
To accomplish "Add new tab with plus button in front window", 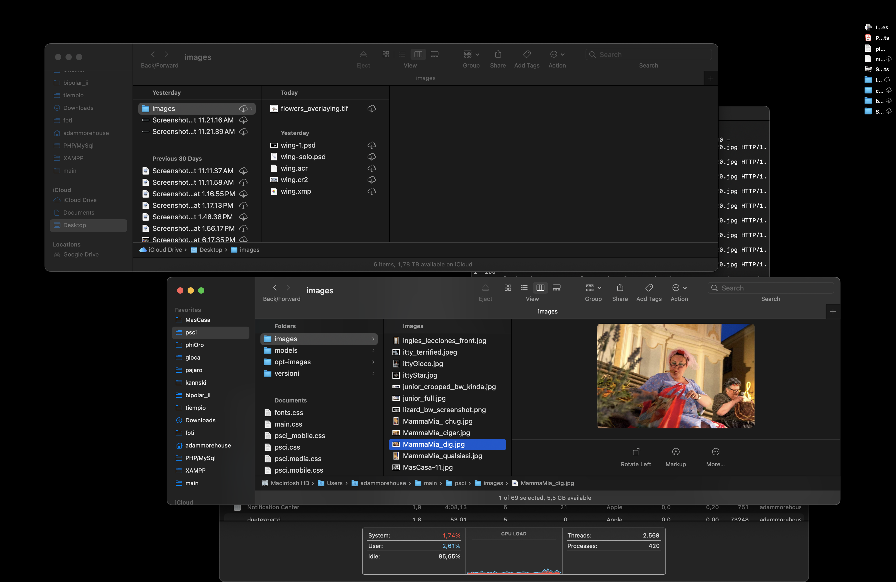I will click(833, 312).
